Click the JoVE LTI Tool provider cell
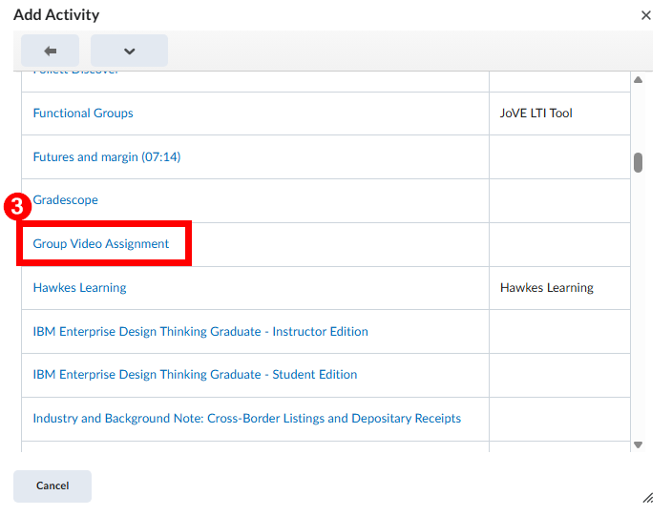 tap(535, 114)
